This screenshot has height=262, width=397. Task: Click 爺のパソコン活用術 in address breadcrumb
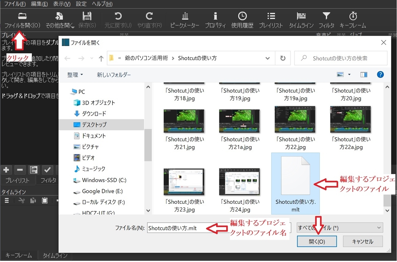click(x=146, y=58)
